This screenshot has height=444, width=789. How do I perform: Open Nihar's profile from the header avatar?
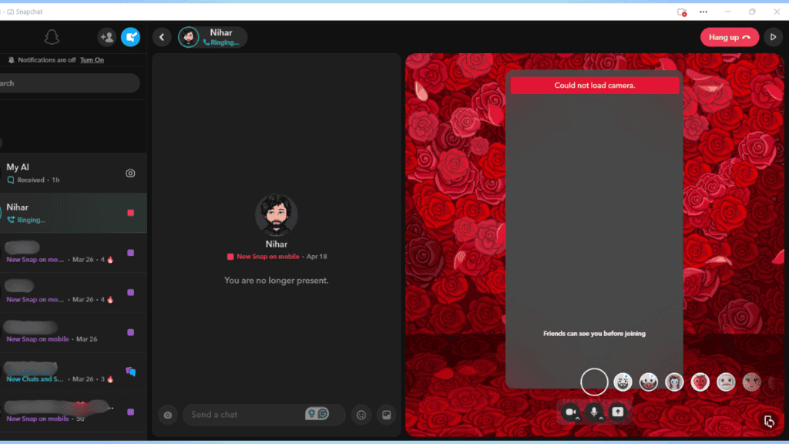tap(189, 37)
